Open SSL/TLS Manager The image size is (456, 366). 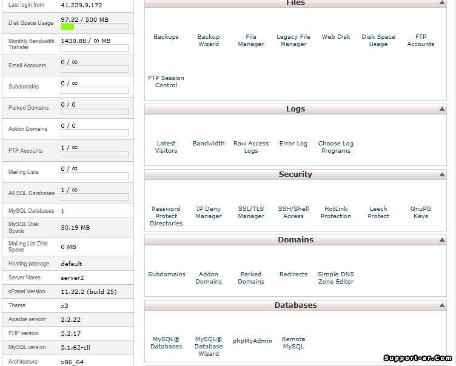pyautogui.click(x=251, y=213)
